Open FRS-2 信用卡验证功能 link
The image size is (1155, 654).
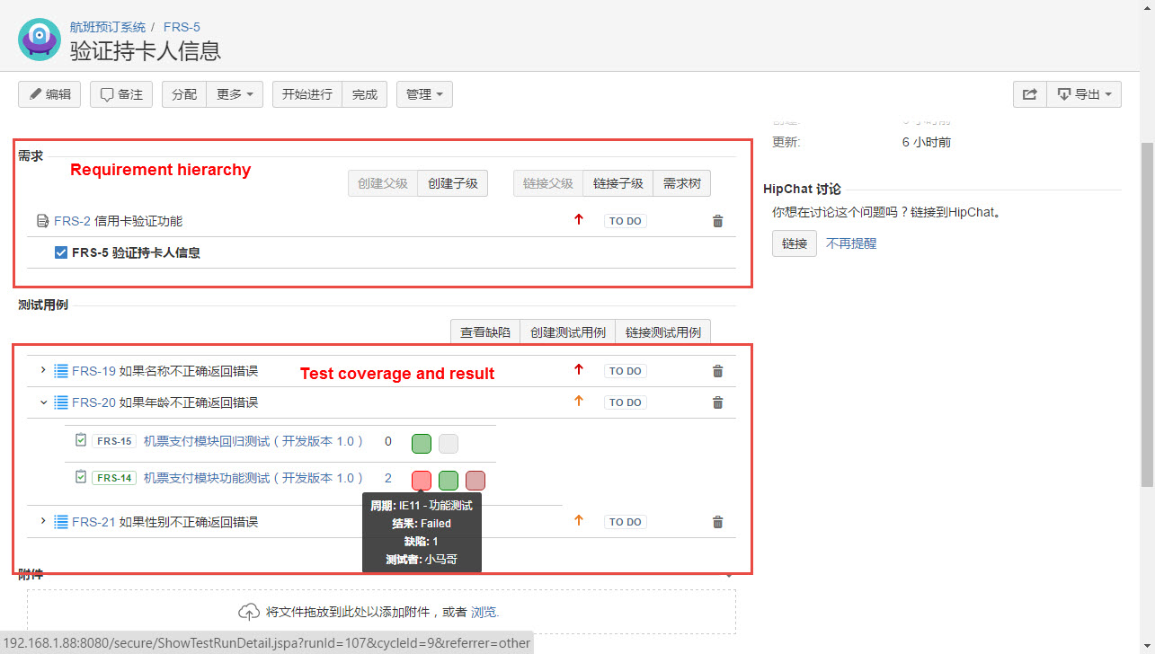(118, 221)
